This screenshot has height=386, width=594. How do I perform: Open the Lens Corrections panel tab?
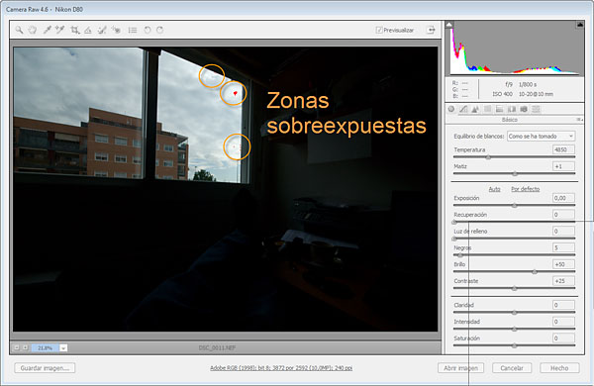point(512,109)
